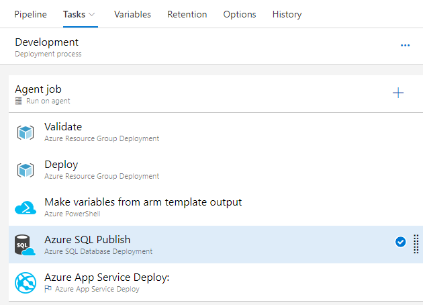Screen dimensions: 423x305
Task: Add a task with the plus icon
Action: tap(398, 93)
